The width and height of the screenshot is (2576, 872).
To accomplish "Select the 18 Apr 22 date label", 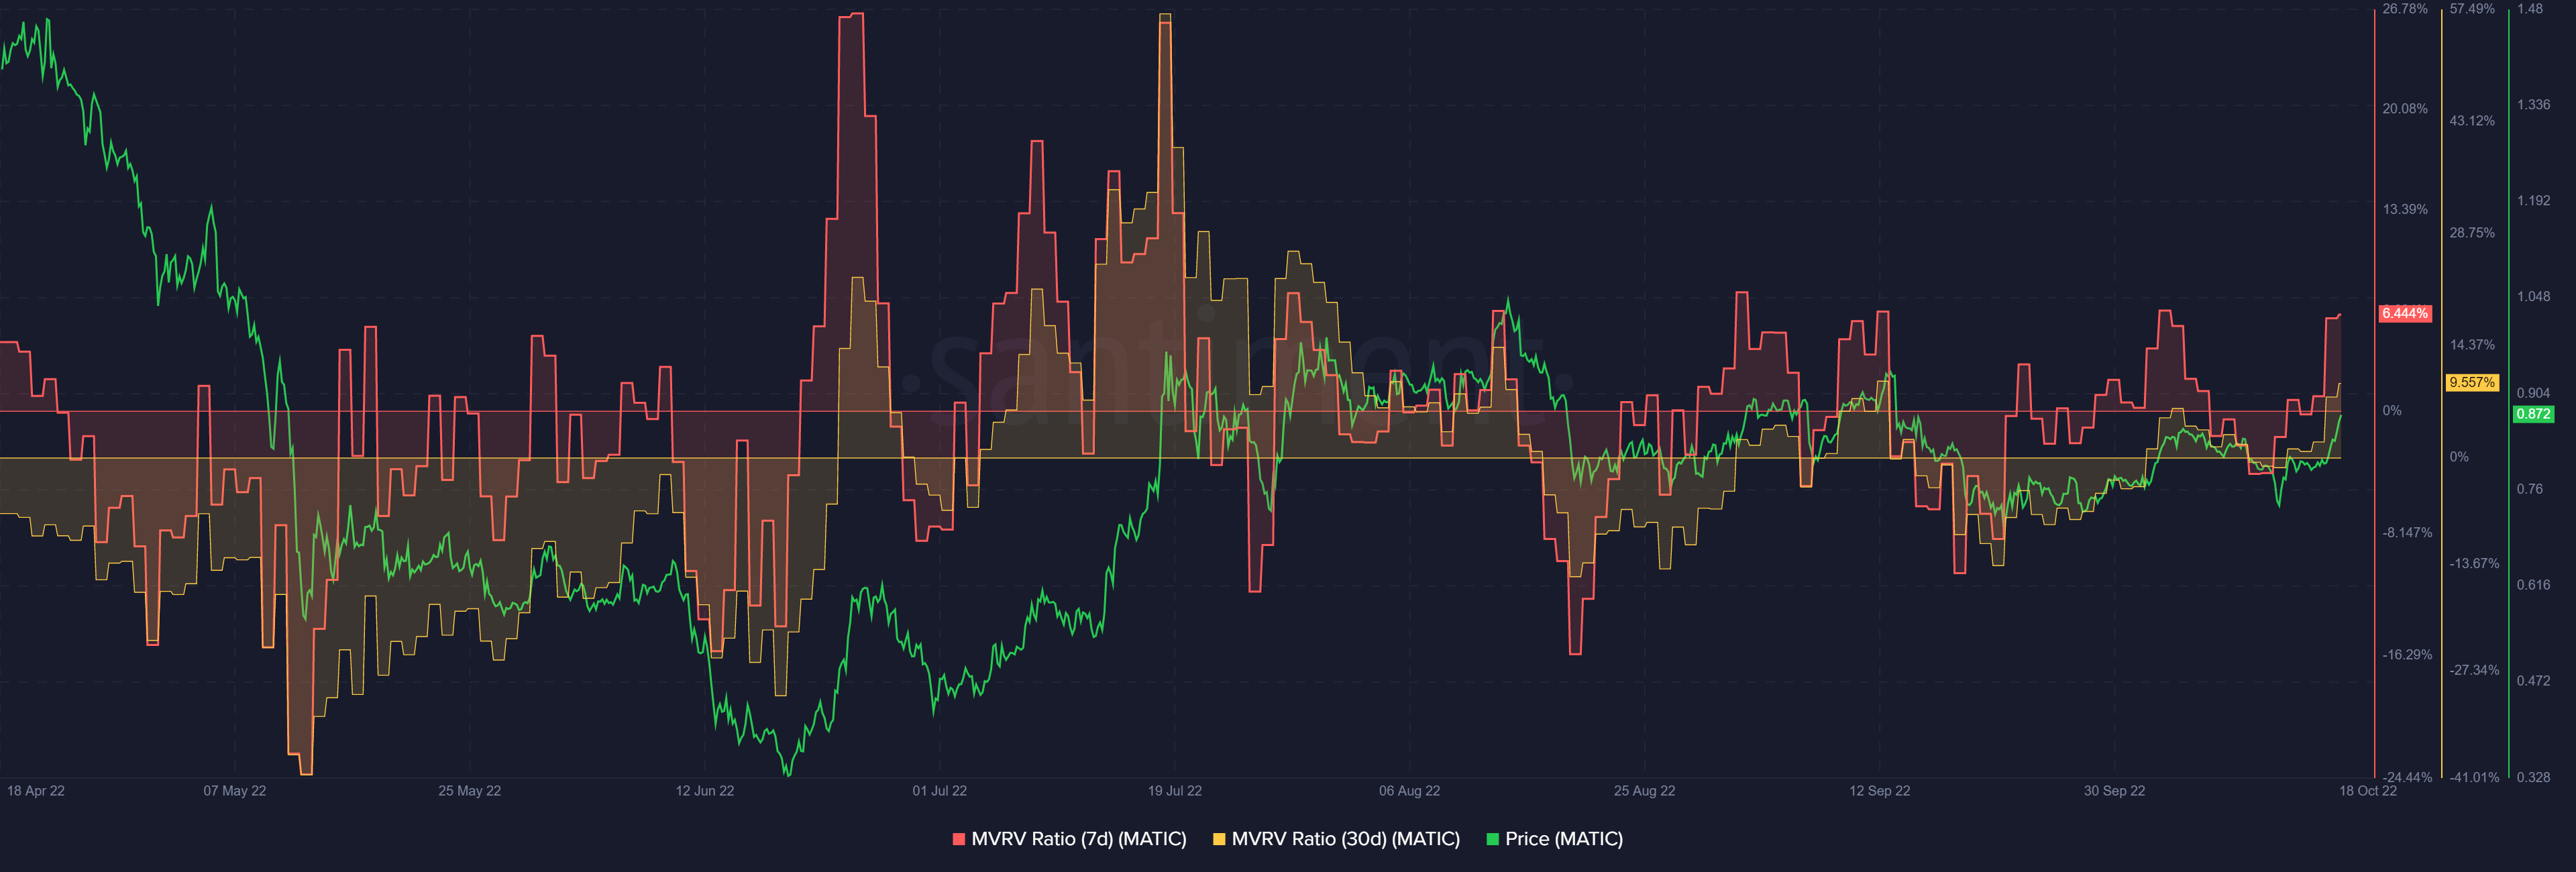I will coord(36,790).
